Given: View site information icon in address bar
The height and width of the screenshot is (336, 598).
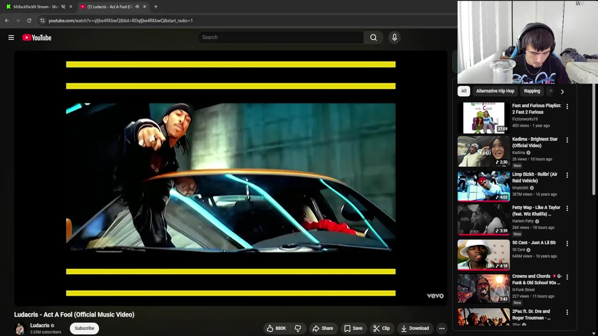Looking at the screenshot, I should pos(43,21).
